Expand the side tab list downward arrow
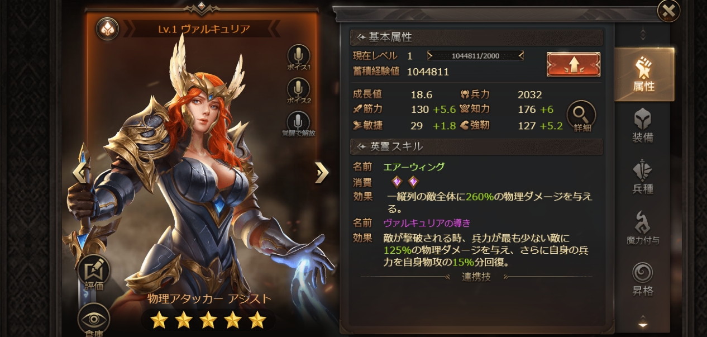Viewport: 707px width, 337px height. point(643,322)
